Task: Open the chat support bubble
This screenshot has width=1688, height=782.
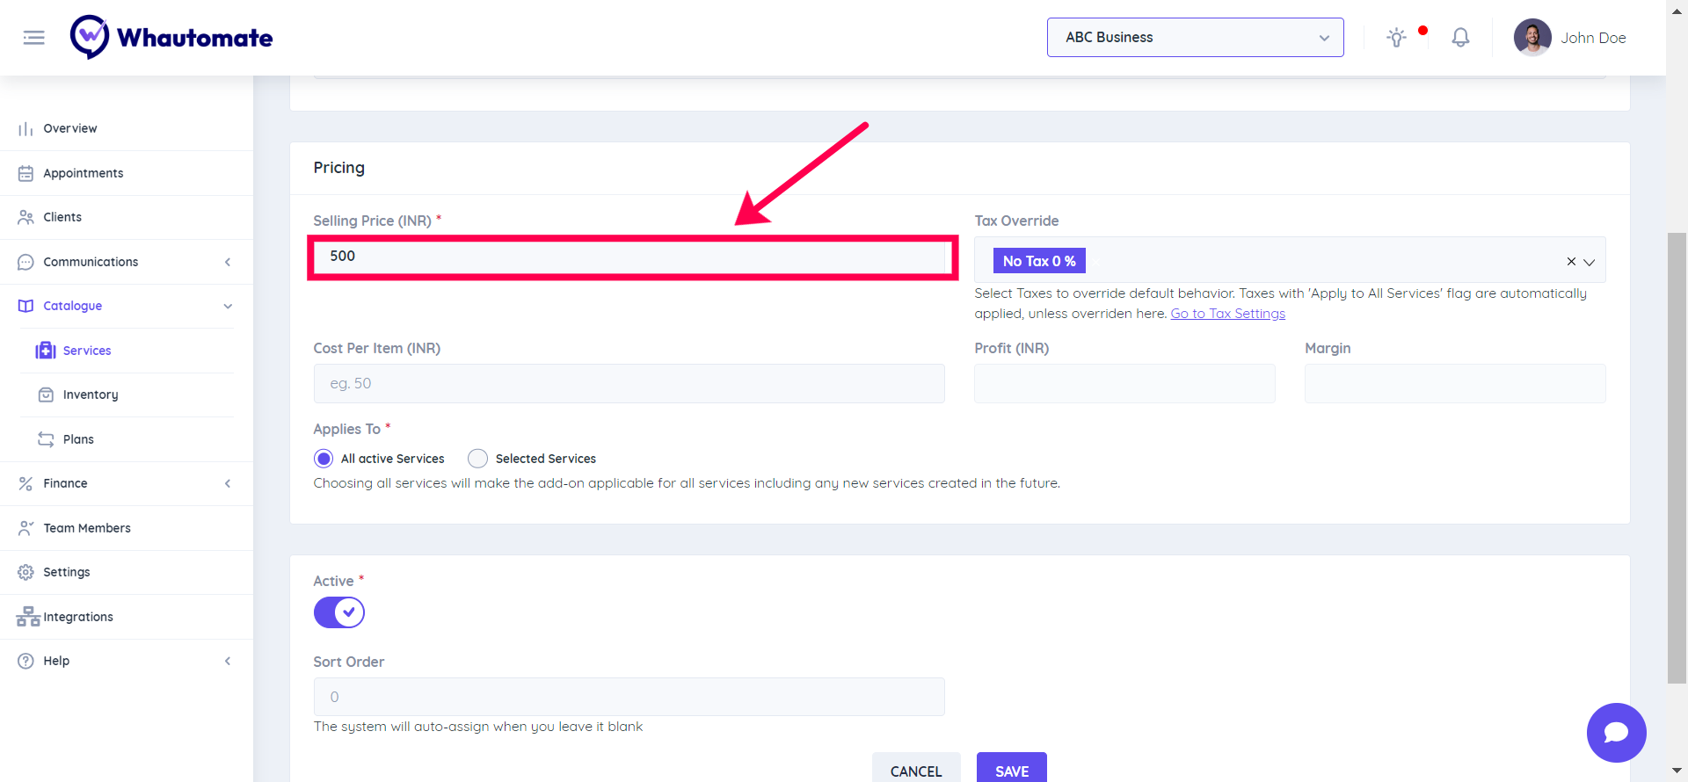Action: point(1616,733)
